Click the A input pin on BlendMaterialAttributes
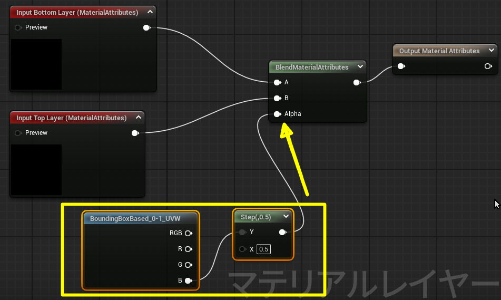Viewport: 501px width, 300px height. [277, 83]
